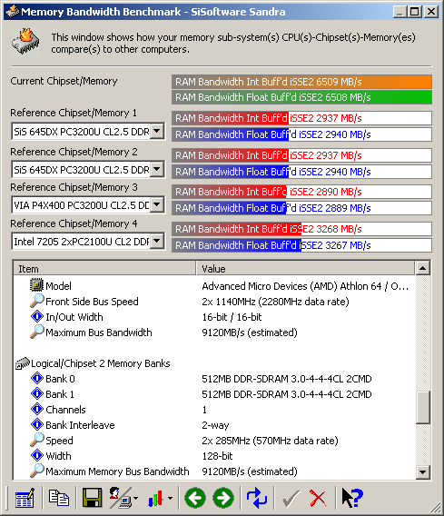Refresh the benchmark with blue arrows icon

[x=257, y=498]
